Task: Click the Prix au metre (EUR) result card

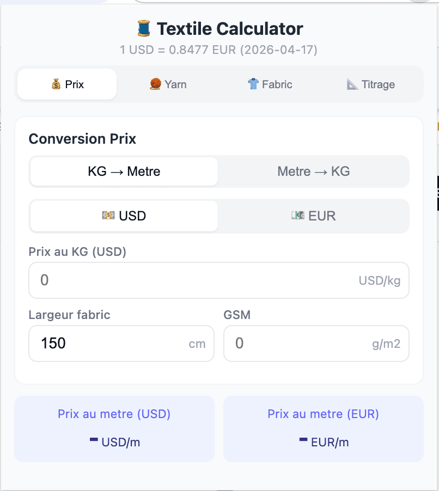Action: coord(322,429)
